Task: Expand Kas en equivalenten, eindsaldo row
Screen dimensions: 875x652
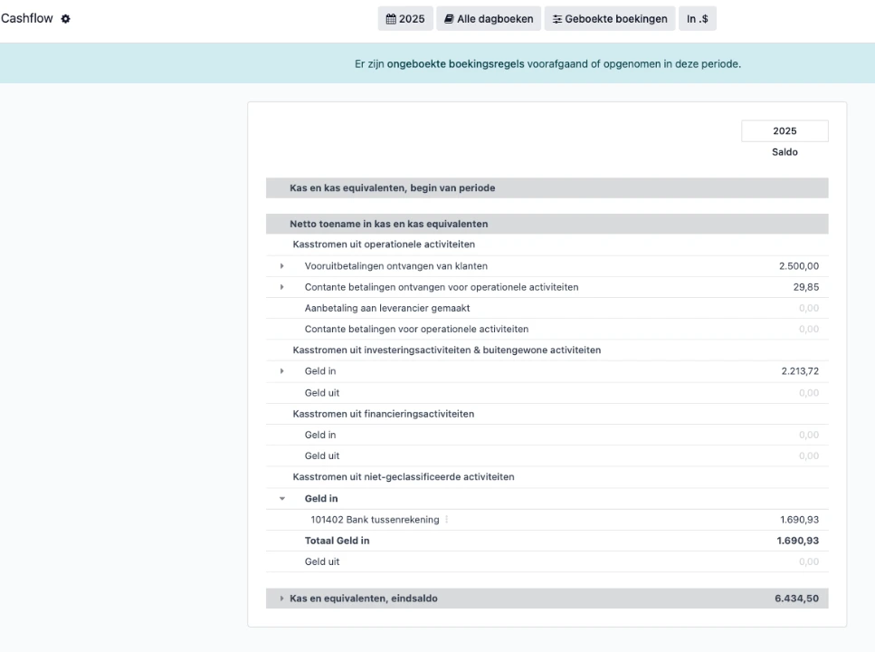Action: tap(281, 599)
